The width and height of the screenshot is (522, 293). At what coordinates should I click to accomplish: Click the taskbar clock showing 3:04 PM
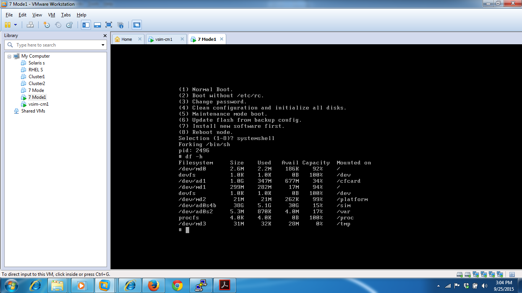tap(503, 285)
